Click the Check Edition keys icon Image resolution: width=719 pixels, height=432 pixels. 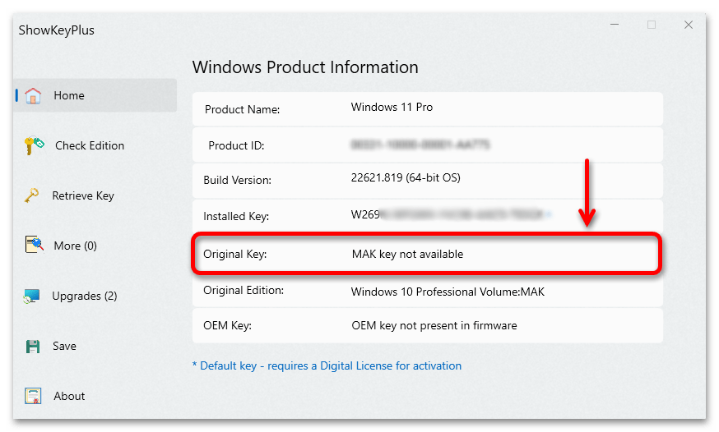click(33, 145)
